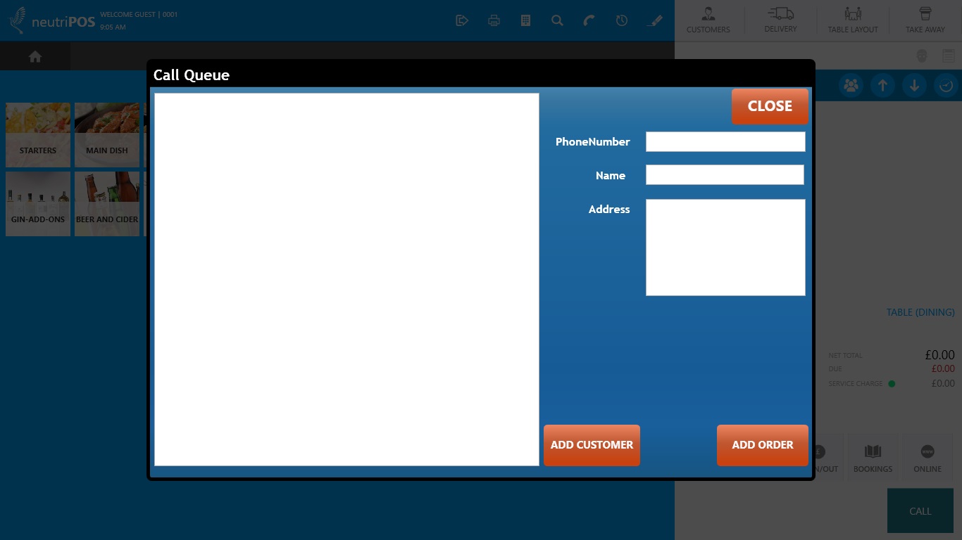This screenshot has width=962, height=540.
Task: Click the logout exit arrow icon
Action: point(462,20)
